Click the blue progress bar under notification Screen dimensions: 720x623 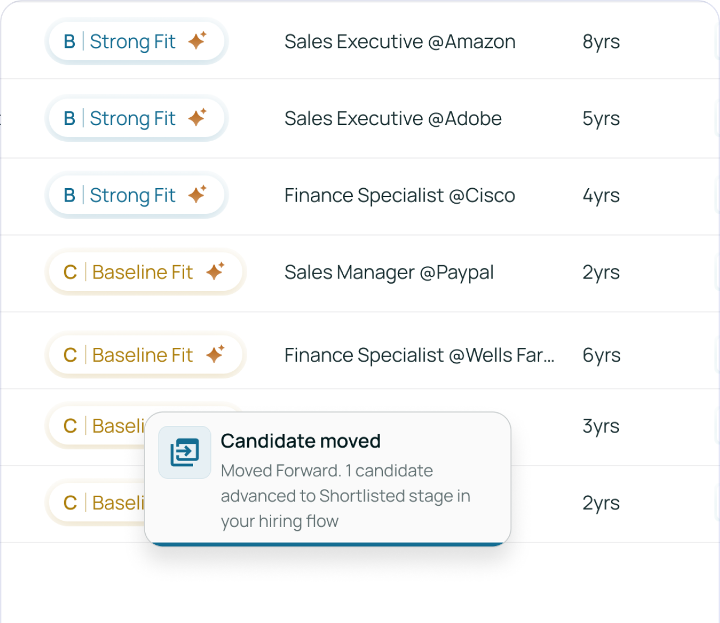328,544
